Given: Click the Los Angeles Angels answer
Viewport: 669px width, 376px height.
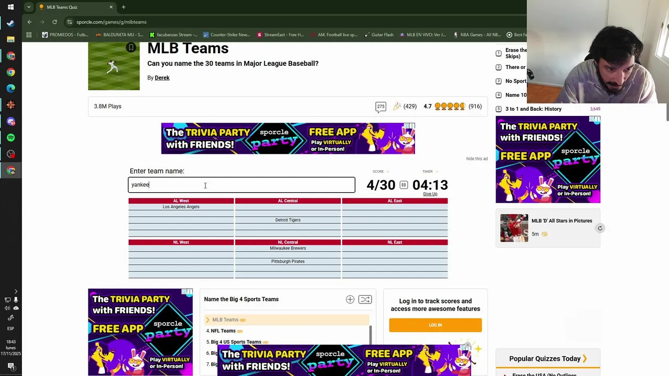Looking at the screenshot, I should click(x=181, y=207).
